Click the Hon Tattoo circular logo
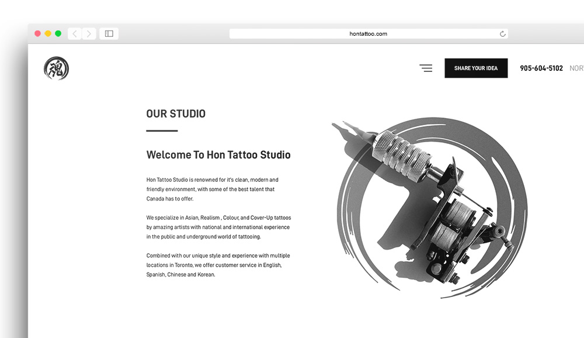 56,68
